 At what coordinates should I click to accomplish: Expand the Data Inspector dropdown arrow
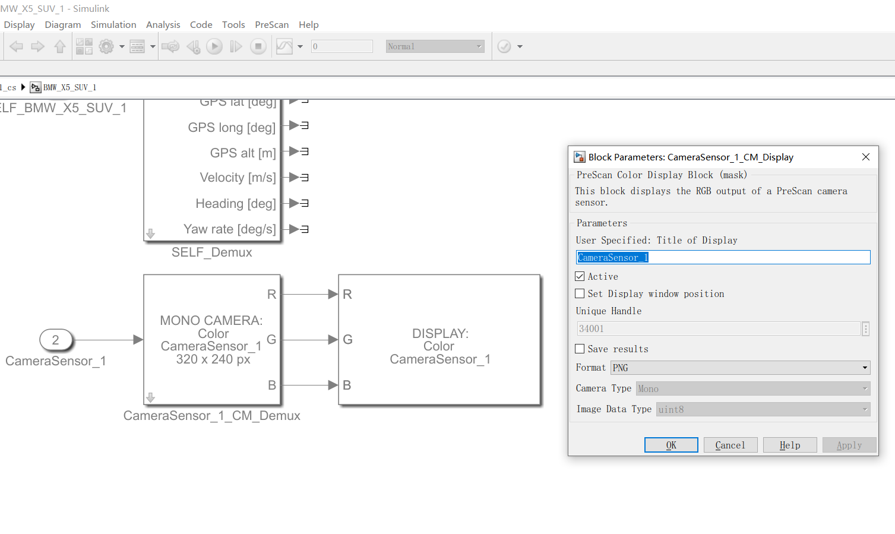(x=300, y=46)
